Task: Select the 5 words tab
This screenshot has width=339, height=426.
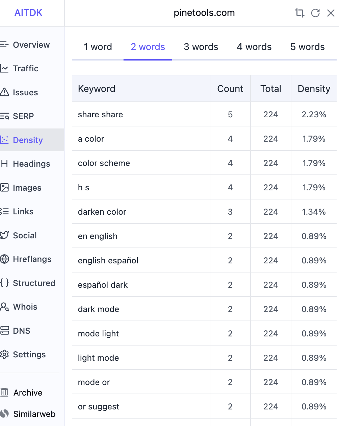Action: (307, 47)
